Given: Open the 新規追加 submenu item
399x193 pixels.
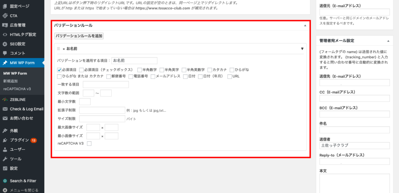Looking at the screenshot, I should [x=12, y=81].
